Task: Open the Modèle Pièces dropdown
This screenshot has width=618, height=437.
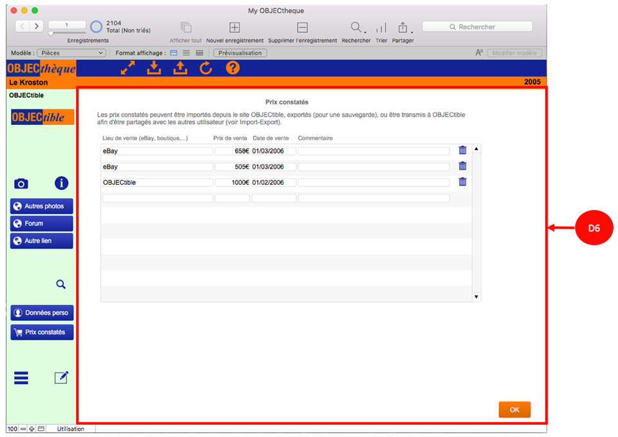Action: pyautogui.click(x=71, y=53)
